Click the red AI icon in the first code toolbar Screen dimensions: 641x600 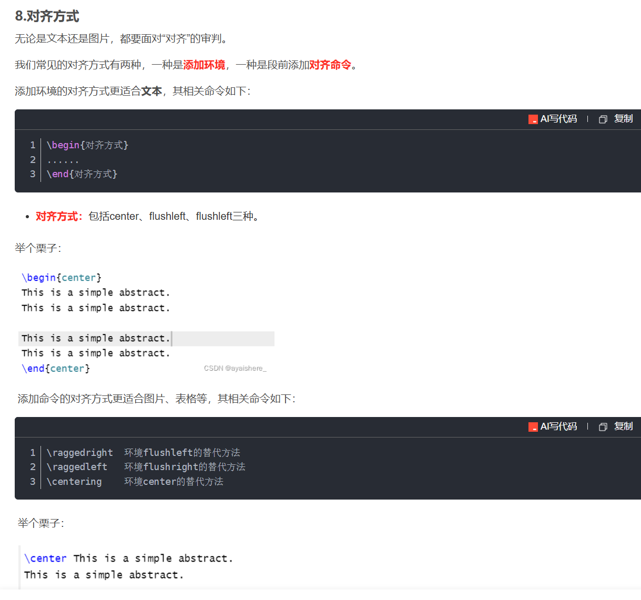(x=532, y=119)
